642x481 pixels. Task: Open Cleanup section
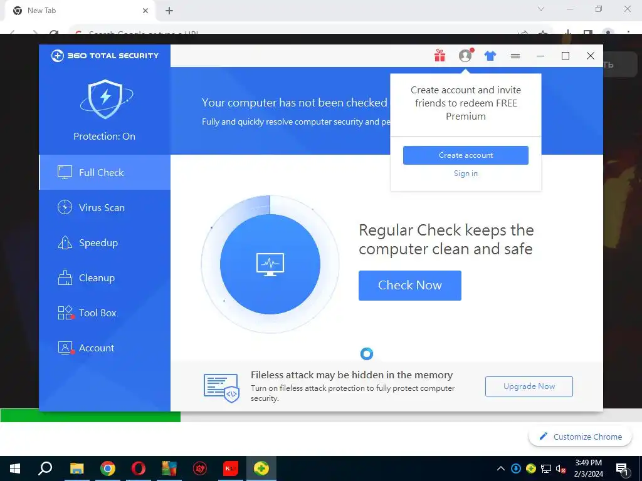pos(105,277)
